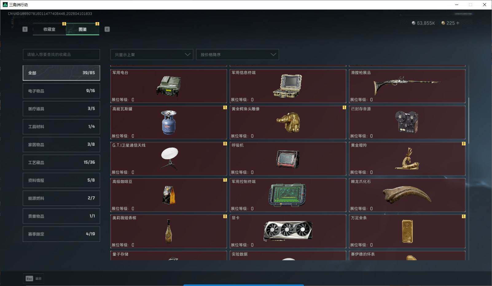Open the 按价格降序 sort dropdown
This screenshot has width=492, height=286.
237,54
